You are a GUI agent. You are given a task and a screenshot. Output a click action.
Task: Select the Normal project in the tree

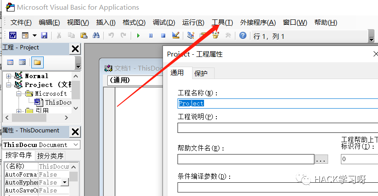[36, 76]
